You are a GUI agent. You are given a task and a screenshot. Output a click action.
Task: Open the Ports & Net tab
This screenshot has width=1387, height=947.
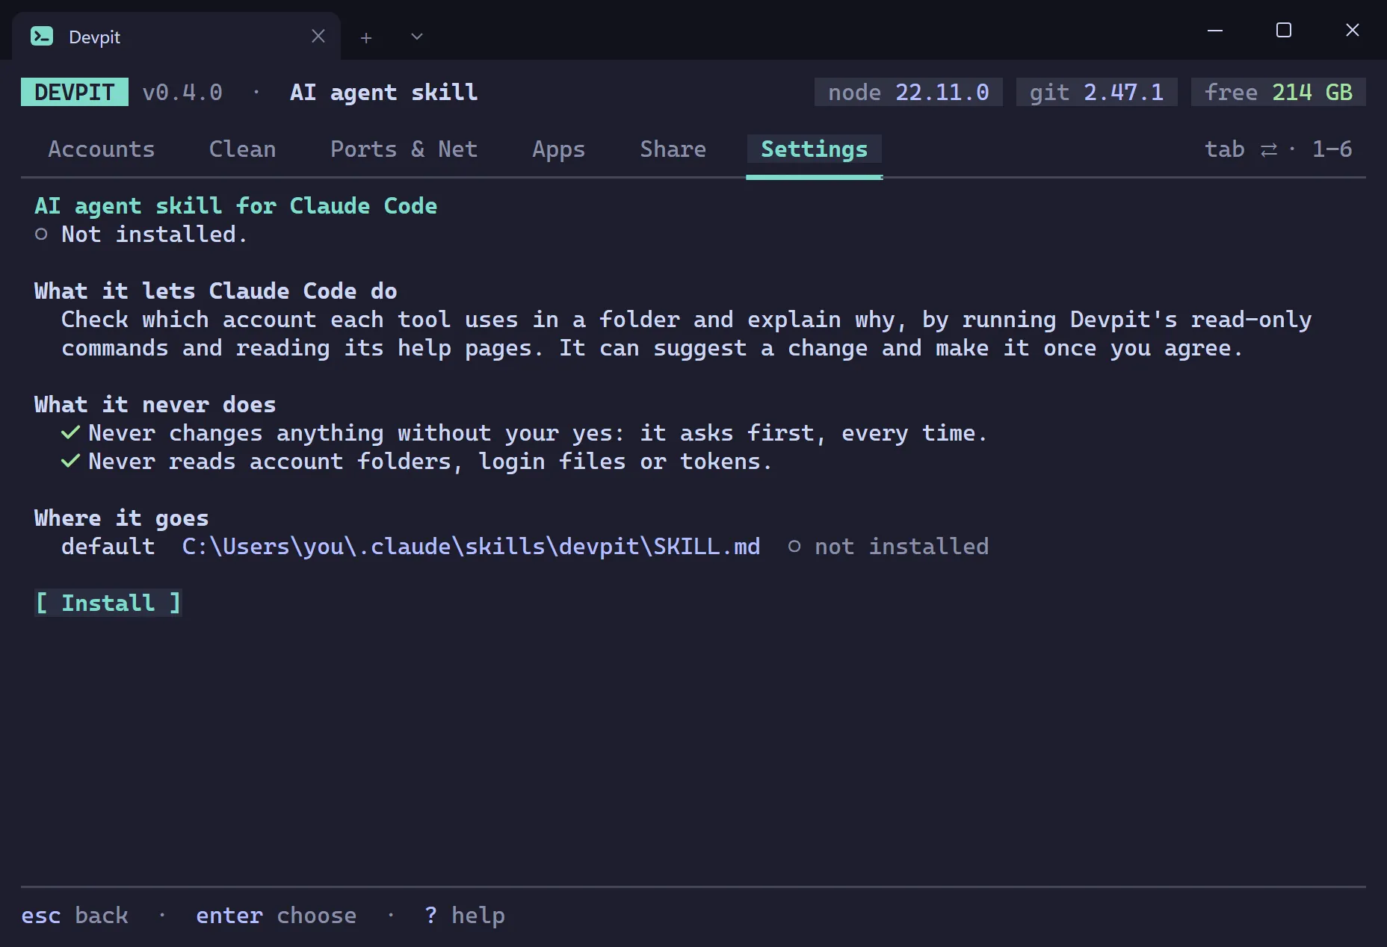[404, 149]
